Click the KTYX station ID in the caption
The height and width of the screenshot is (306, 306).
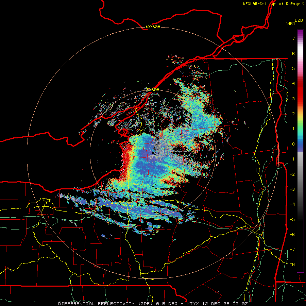tap(193, 304)
